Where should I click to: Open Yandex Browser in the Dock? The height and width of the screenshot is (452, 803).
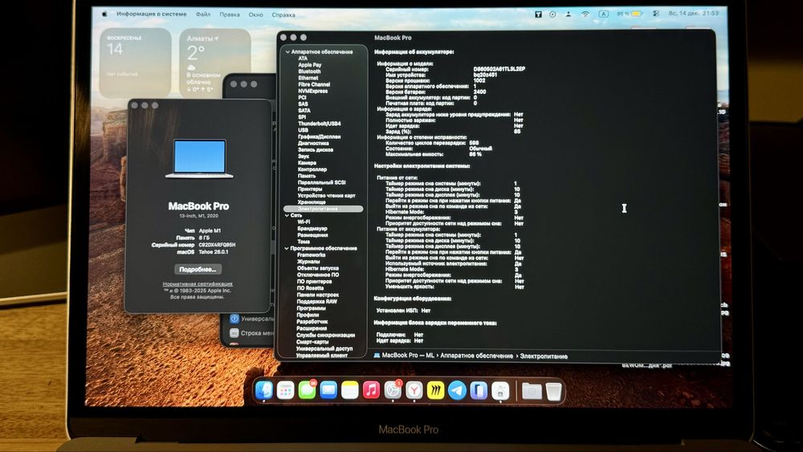[x=414, y=390]
